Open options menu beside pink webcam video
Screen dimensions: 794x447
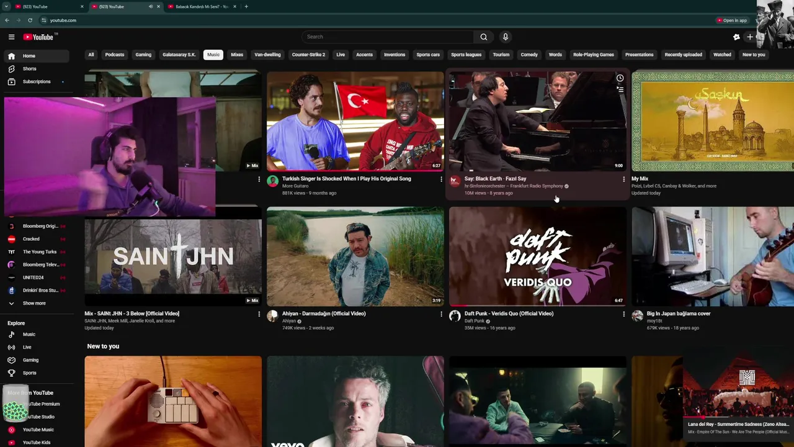[259, 179]
